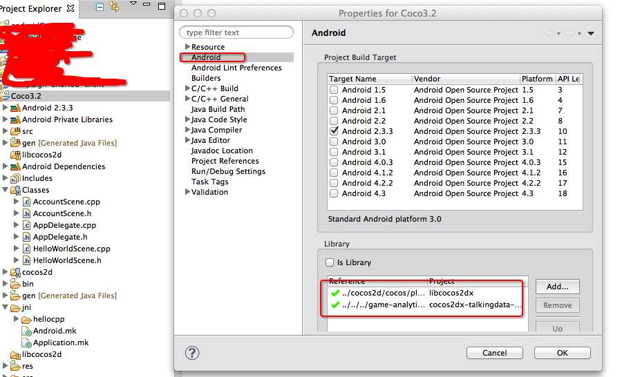
Task: Click the Application.mk makefile icon
Action: (x=26, y=343)
